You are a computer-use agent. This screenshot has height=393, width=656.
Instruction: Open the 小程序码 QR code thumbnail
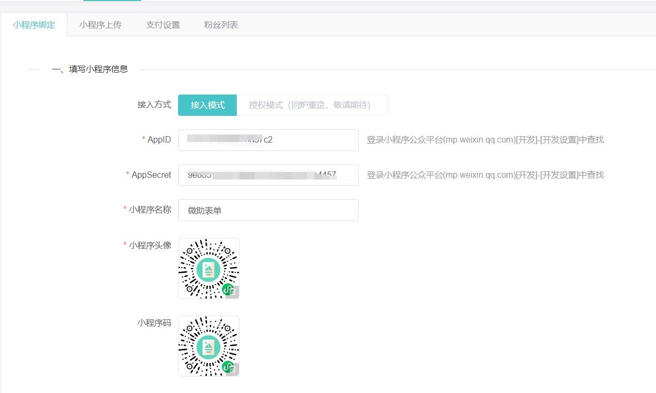point(209,346)
